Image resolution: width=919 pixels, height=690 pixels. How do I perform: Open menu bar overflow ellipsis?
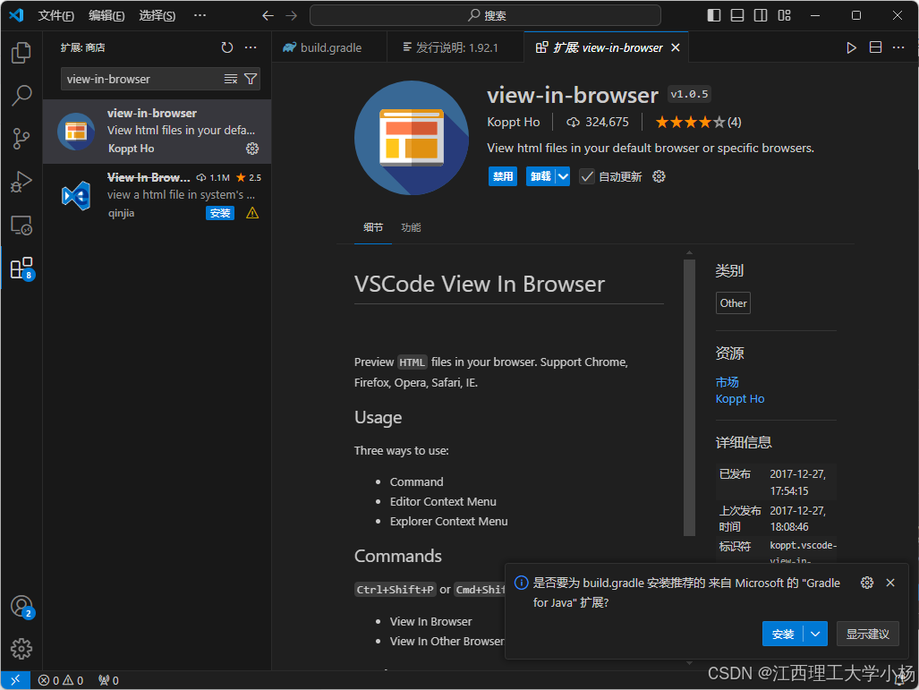200,16
